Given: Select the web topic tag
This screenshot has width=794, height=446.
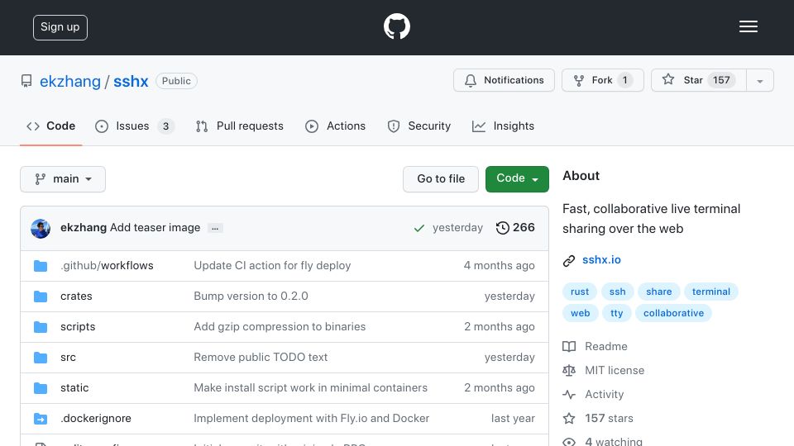Looking at the screenshot, I should tap(581, 313).
